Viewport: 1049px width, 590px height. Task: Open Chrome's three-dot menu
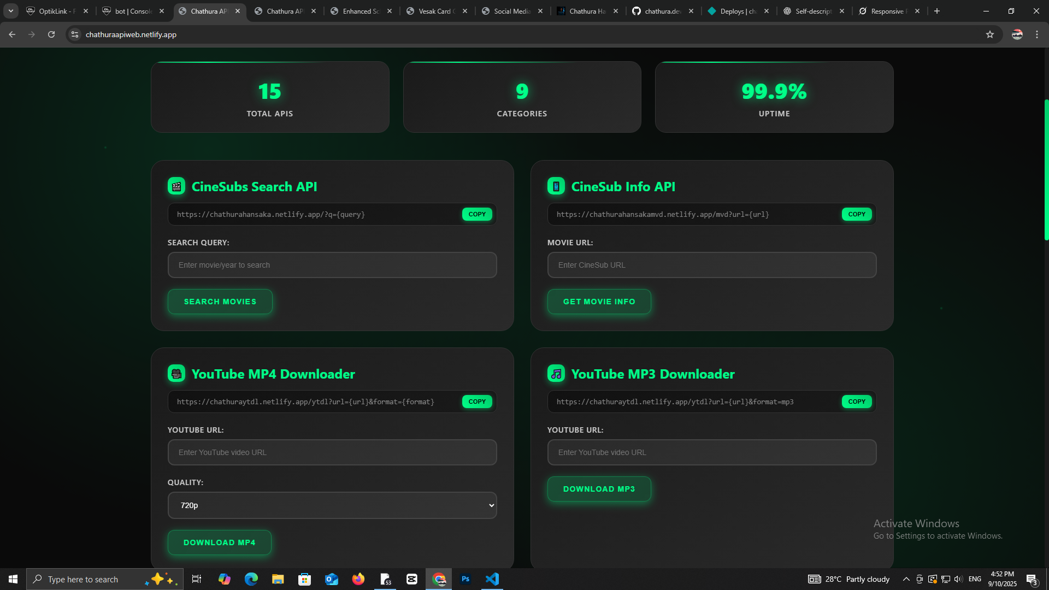pyautogui.click(x=1036, y=34)
